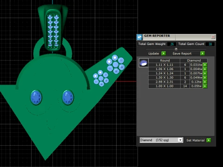
Task: Click the Total Gem Weight label
Action: [x=152, y=44]
